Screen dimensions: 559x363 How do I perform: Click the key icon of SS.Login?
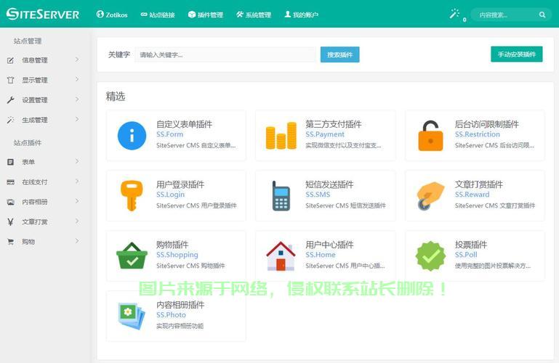pyautogui.click(x=132, y=195)
